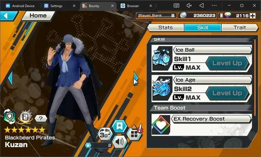Show previous character with left arrow

point(10,78)
